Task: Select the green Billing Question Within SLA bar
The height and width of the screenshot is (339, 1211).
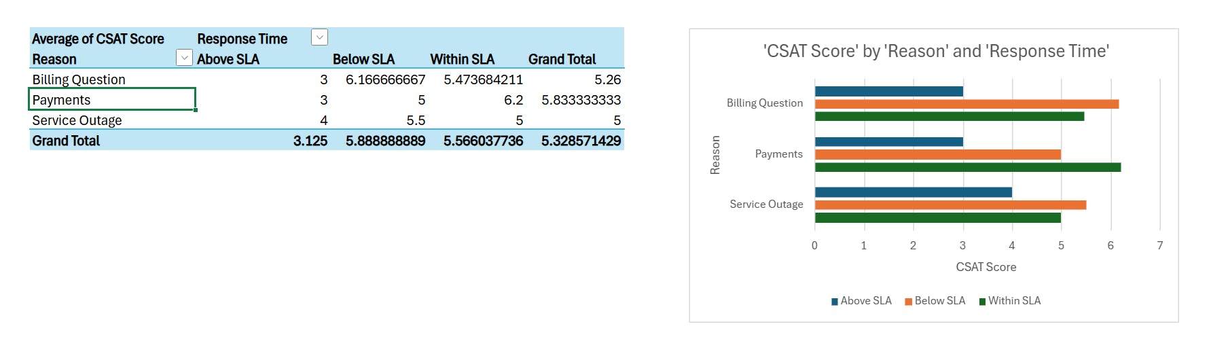Action: (x=950, y=116)
